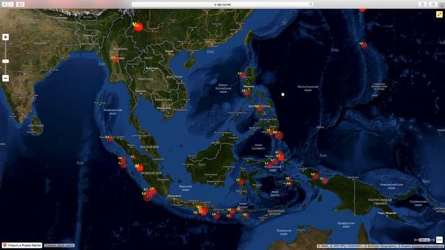Zoom out the map with minus button
445x250 pixels.
(x=6, y=78)
